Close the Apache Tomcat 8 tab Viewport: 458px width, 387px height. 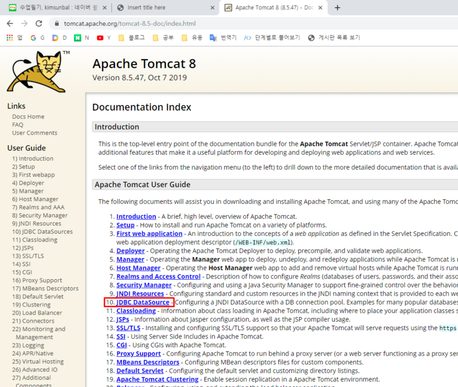coord(321,8)
